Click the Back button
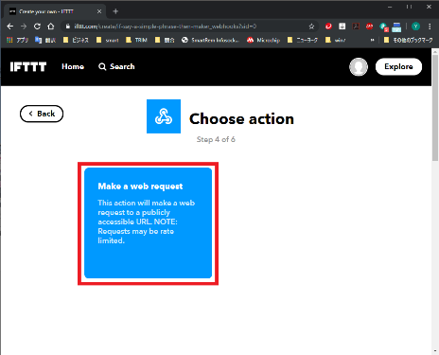This screenshot has height=355, width=439. coord(42,114)
